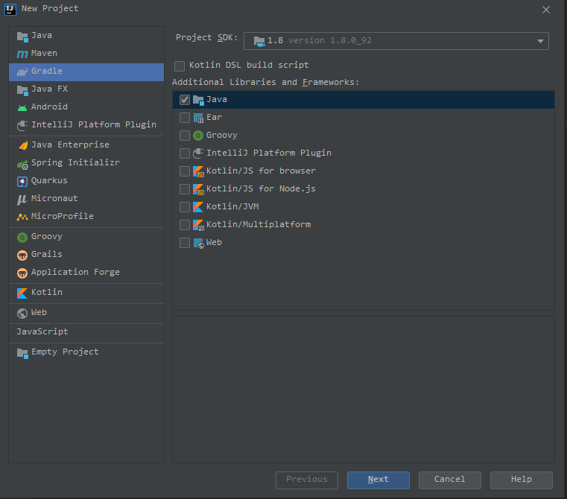
Task: Check IntelliJ Platform Plugin framework checkbox
Action: (x=185, y=153)
